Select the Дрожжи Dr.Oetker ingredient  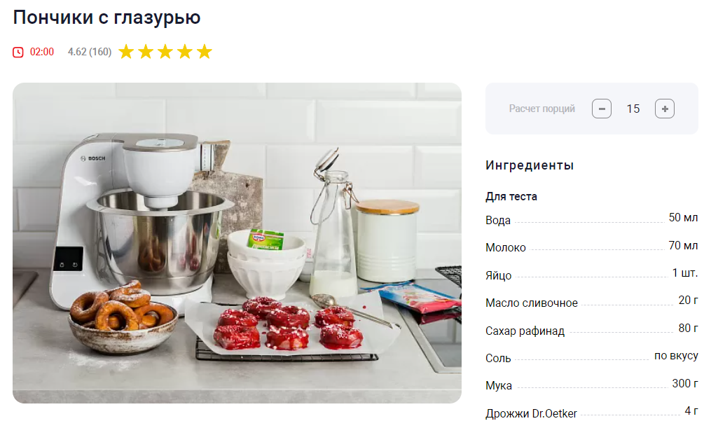point(592,413)
